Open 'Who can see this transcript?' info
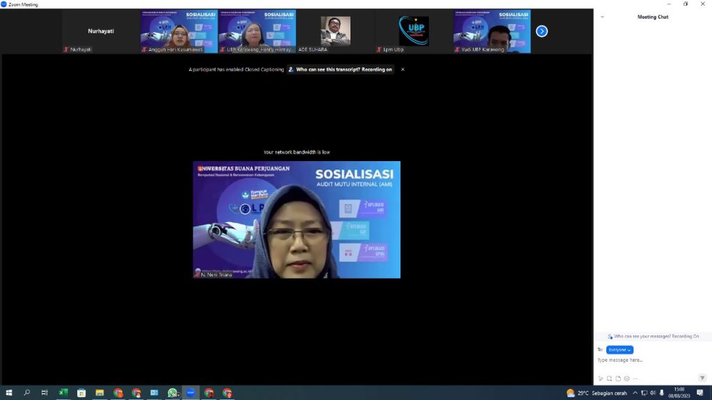712x400 pixels. pos(340,69)
